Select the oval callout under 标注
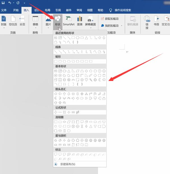 (64, 154)
